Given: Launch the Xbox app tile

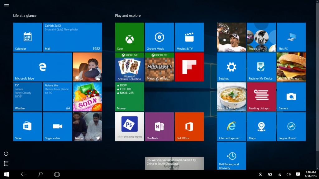Looking at the screenshot, I should coord(129,37).
